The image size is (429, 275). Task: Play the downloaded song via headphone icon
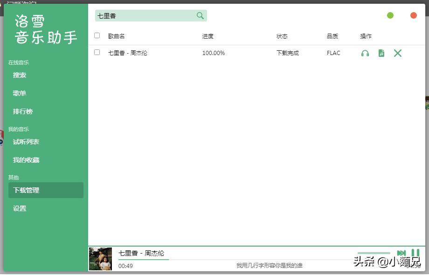click(x=365, y=53)
